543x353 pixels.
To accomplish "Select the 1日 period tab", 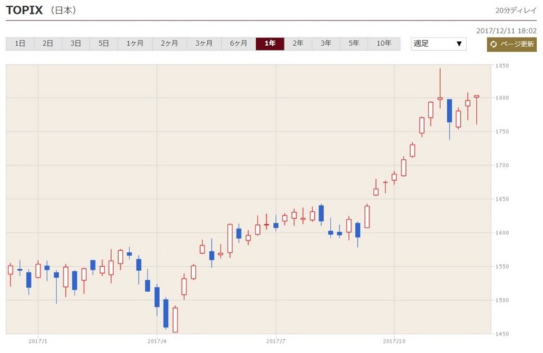I will click(20, 44).
